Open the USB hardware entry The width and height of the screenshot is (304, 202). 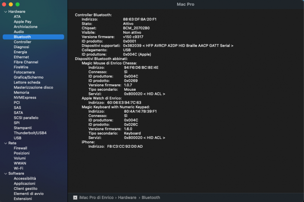click(17, 138)
